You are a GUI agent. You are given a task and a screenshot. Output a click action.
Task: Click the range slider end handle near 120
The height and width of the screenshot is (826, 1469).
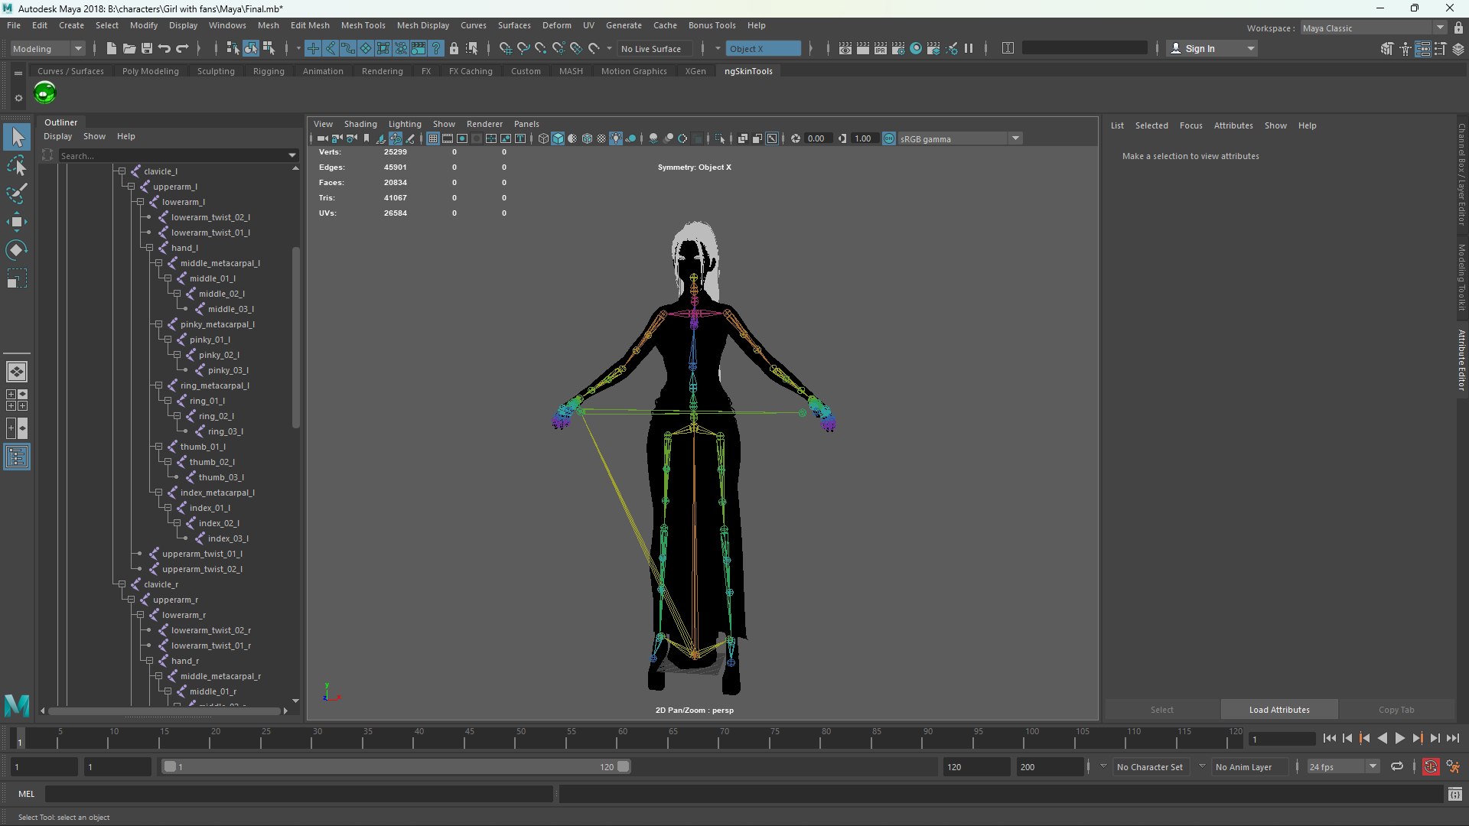click(x=624, y=766)
